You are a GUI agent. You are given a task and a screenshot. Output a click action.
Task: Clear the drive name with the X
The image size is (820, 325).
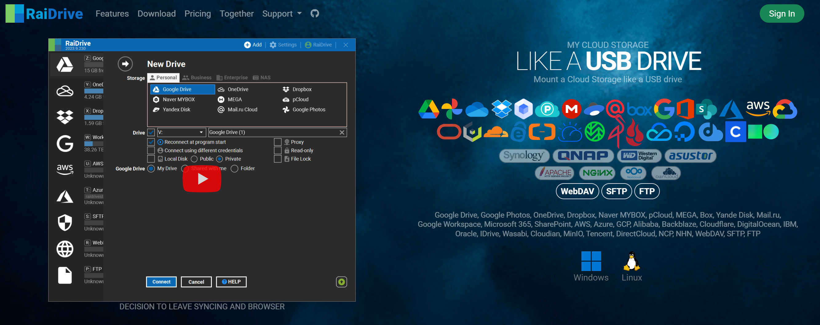coord(342,132)
